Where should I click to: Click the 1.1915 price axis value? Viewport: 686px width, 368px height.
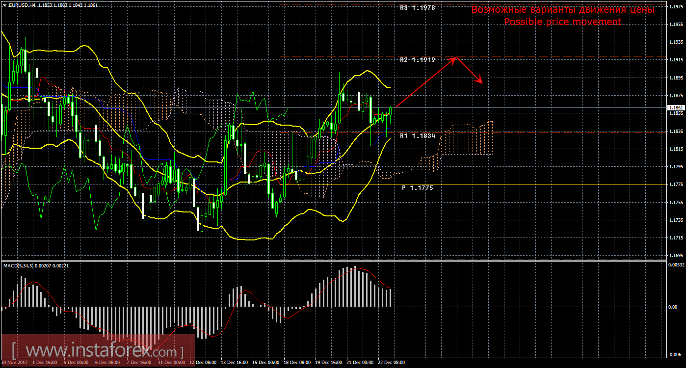pos(676,60)
